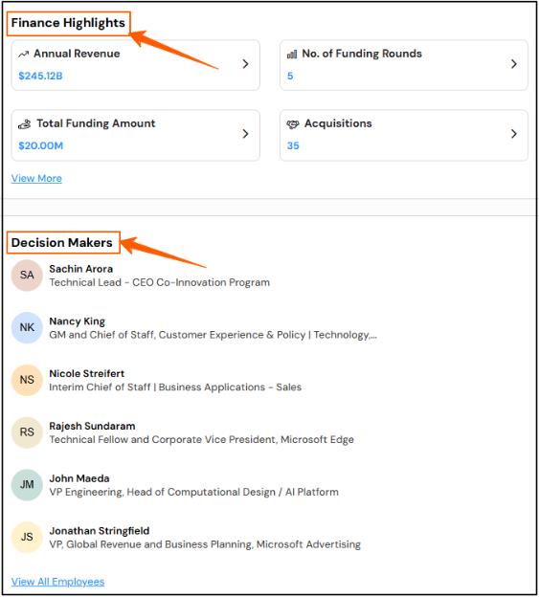This screenshot has height=597, width=539.
Task: Click the 35 acquisitions count
Action: [x=293, y=145]
